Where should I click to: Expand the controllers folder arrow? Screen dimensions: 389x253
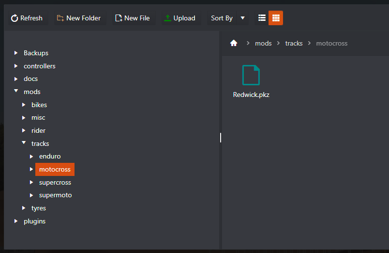pos(16,66)
